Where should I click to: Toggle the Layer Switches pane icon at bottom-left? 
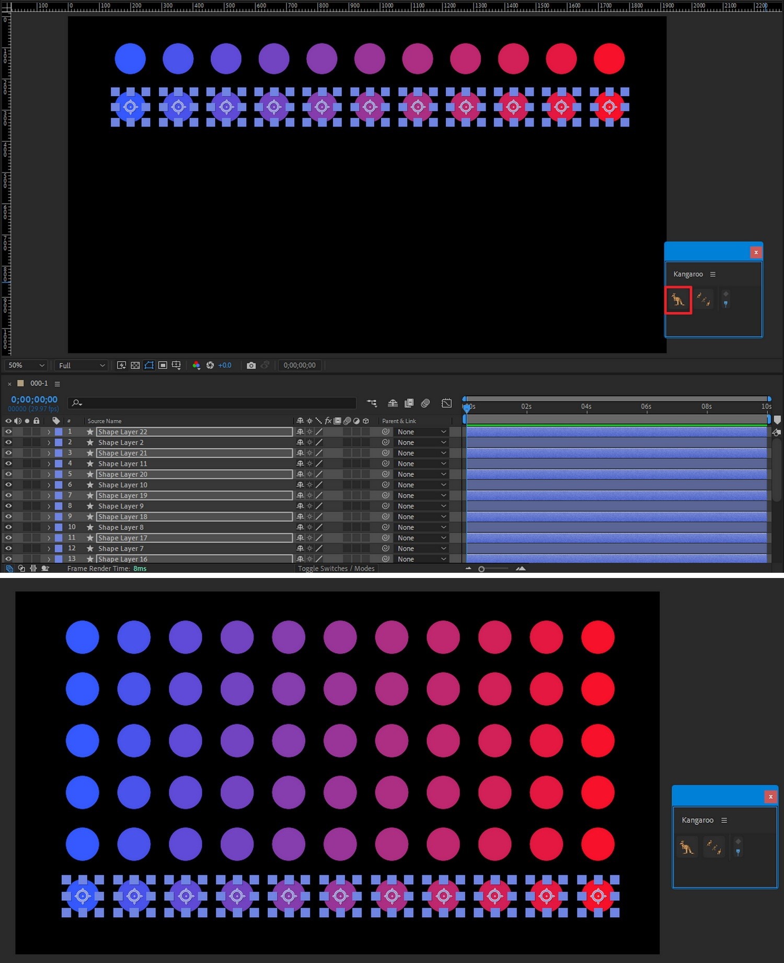click(9, 569)
